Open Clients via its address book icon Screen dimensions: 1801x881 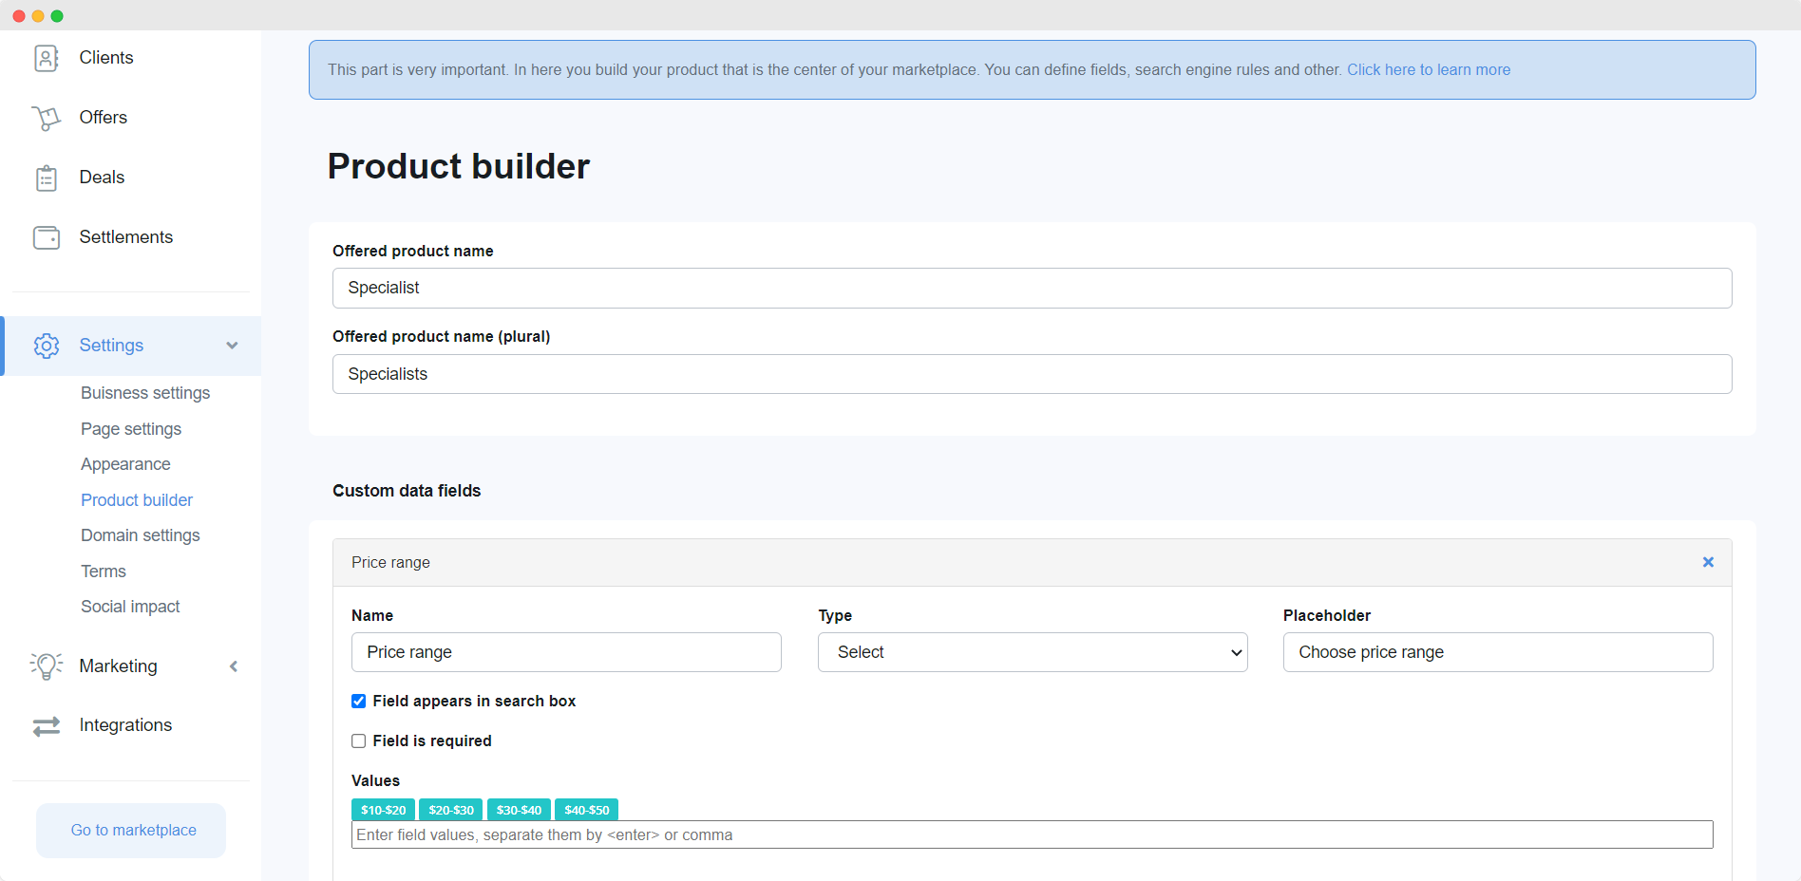[x=47, y=58]
